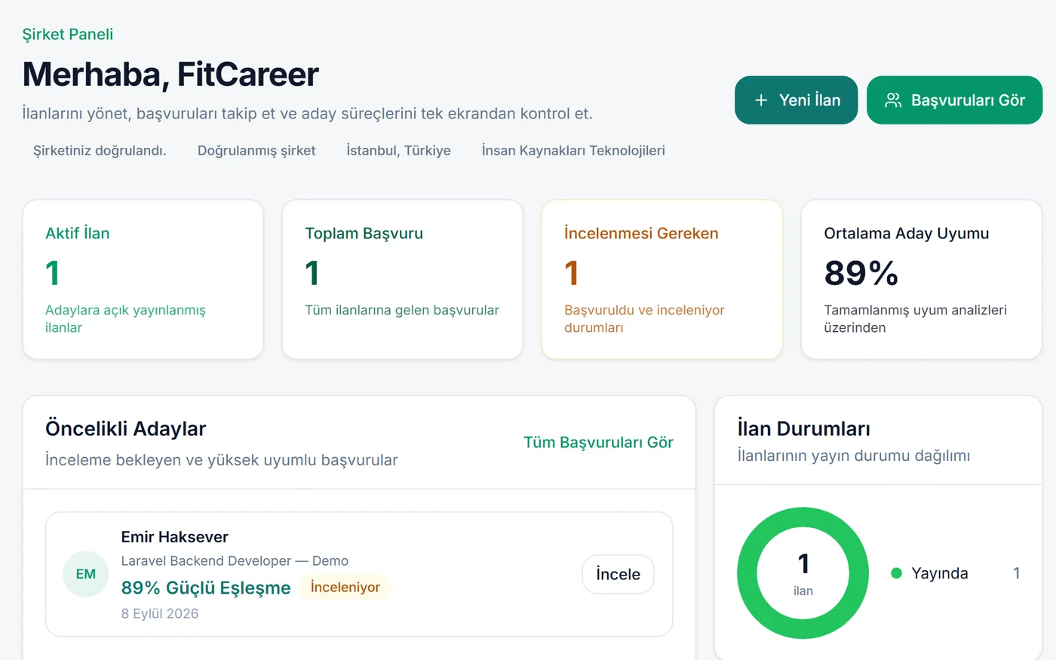Image resolution: width=1056 pixels, height=660 pixels.
Task: Click the Adaylara açık yayınlanmış ilanlar description
Action: pyautogui.click(x=125, y=319)
